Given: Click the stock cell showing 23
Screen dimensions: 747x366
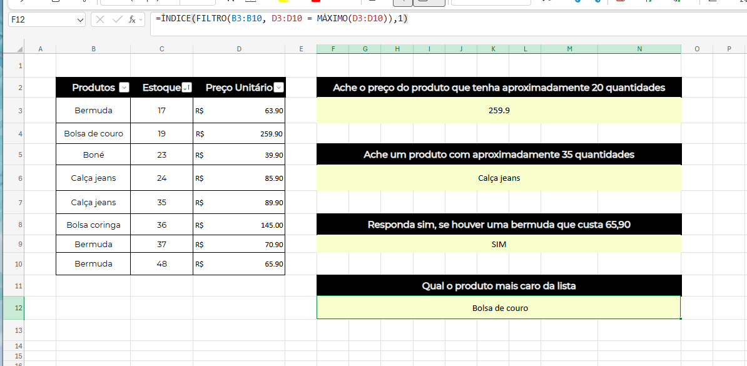Looking at the screenshot, I should coord(162,155).
